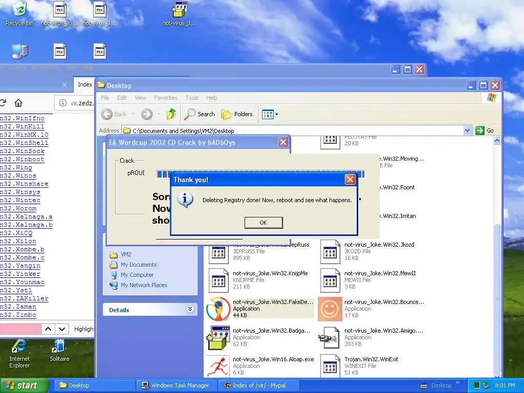Expand Desktop toolbar chevron in taskbar

pos(457,383)
